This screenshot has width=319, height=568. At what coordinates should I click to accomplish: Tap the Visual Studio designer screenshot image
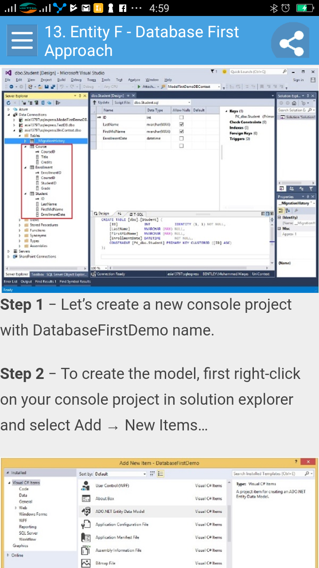tap(159, 180)
